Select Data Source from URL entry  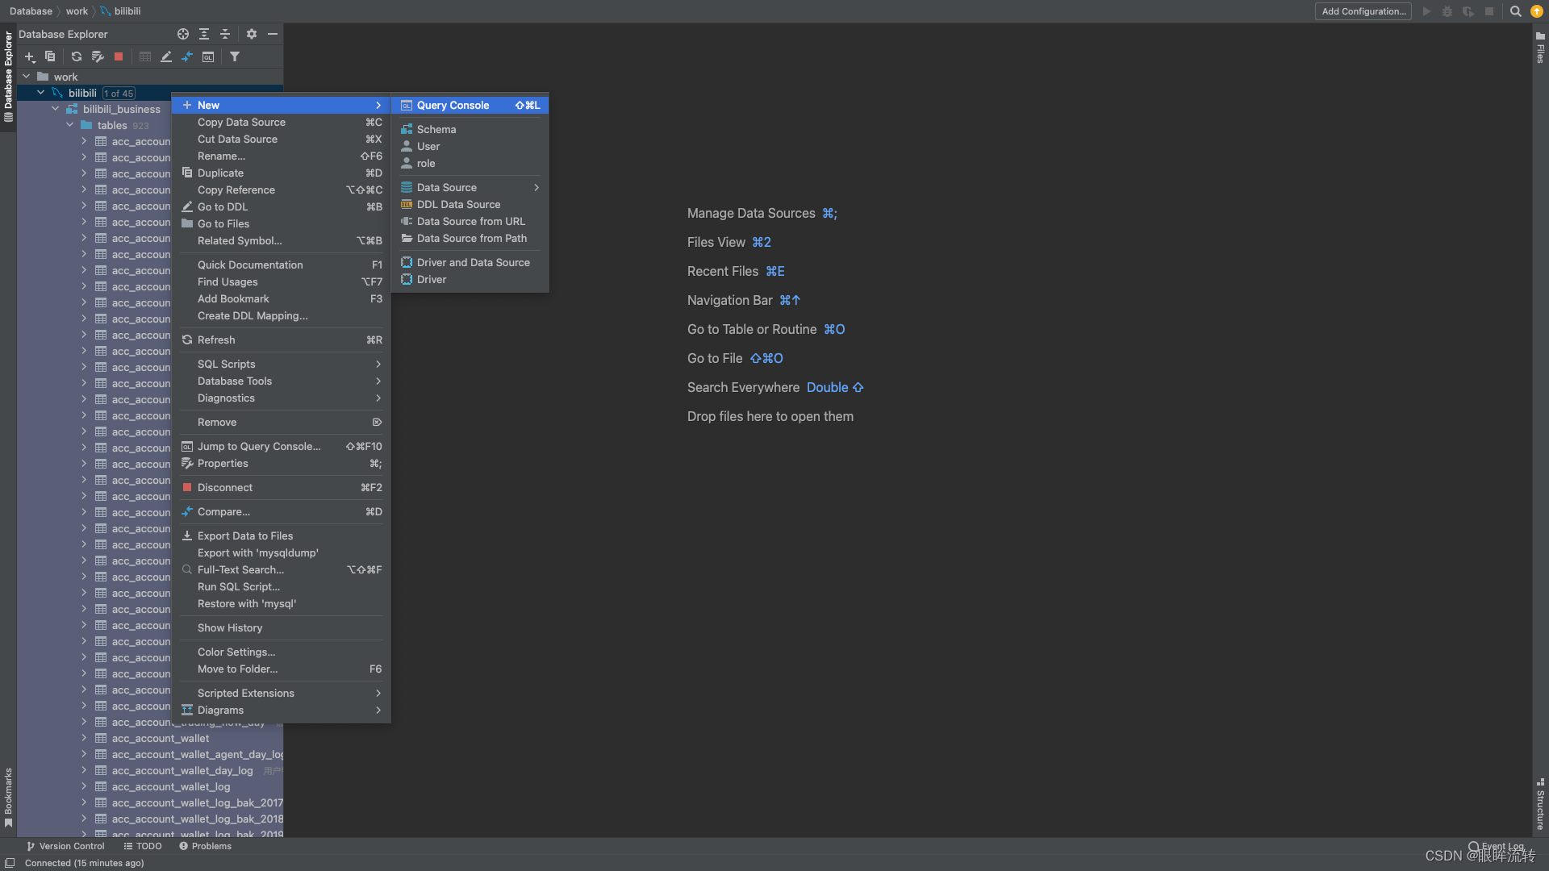click(470, 221)
